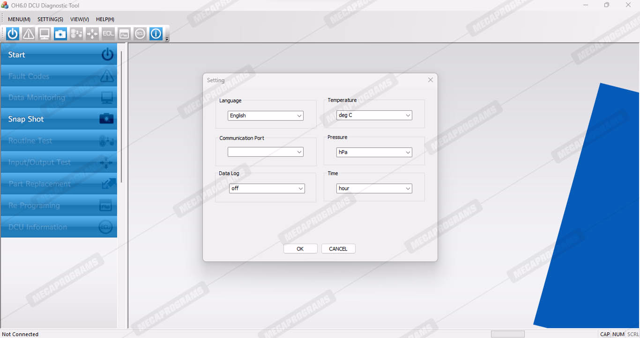Image resolution: width=640 pixels, height=338 pixels.
Task: Open the Communication Port dropdown
Action: 266,152
